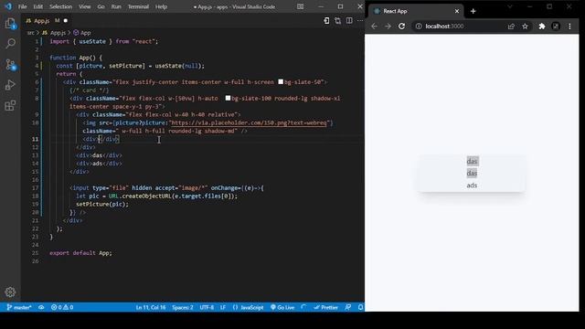Click first highlighted 'das' in browser
This screenshot has width=585, height=329.
pos(472,161)
